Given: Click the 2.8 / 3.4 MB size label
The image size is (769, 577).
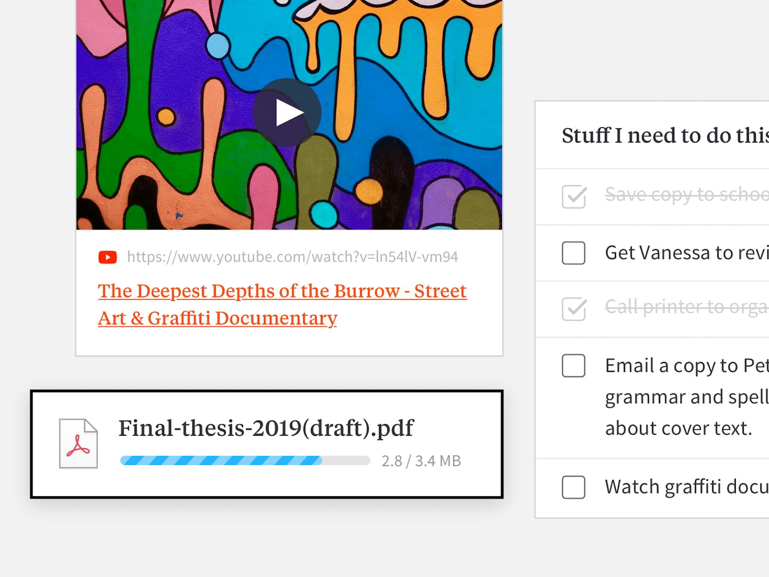Looking at the screenshot, I should pos(421,461).
